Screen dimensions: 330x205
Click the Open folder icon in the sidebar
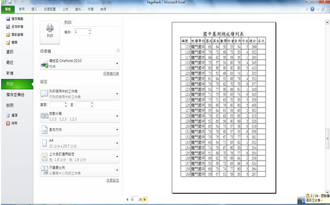(8, 35)
